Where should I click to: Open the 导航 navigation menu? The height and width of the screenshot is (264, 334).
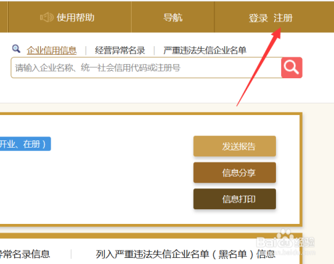pyautogui.click(x=173, y=17)
